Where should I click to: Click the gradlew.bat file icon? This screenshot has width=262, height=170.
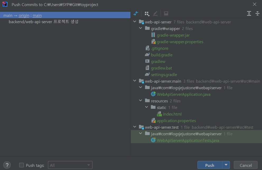pyautogui.click(x=147, y=68)
